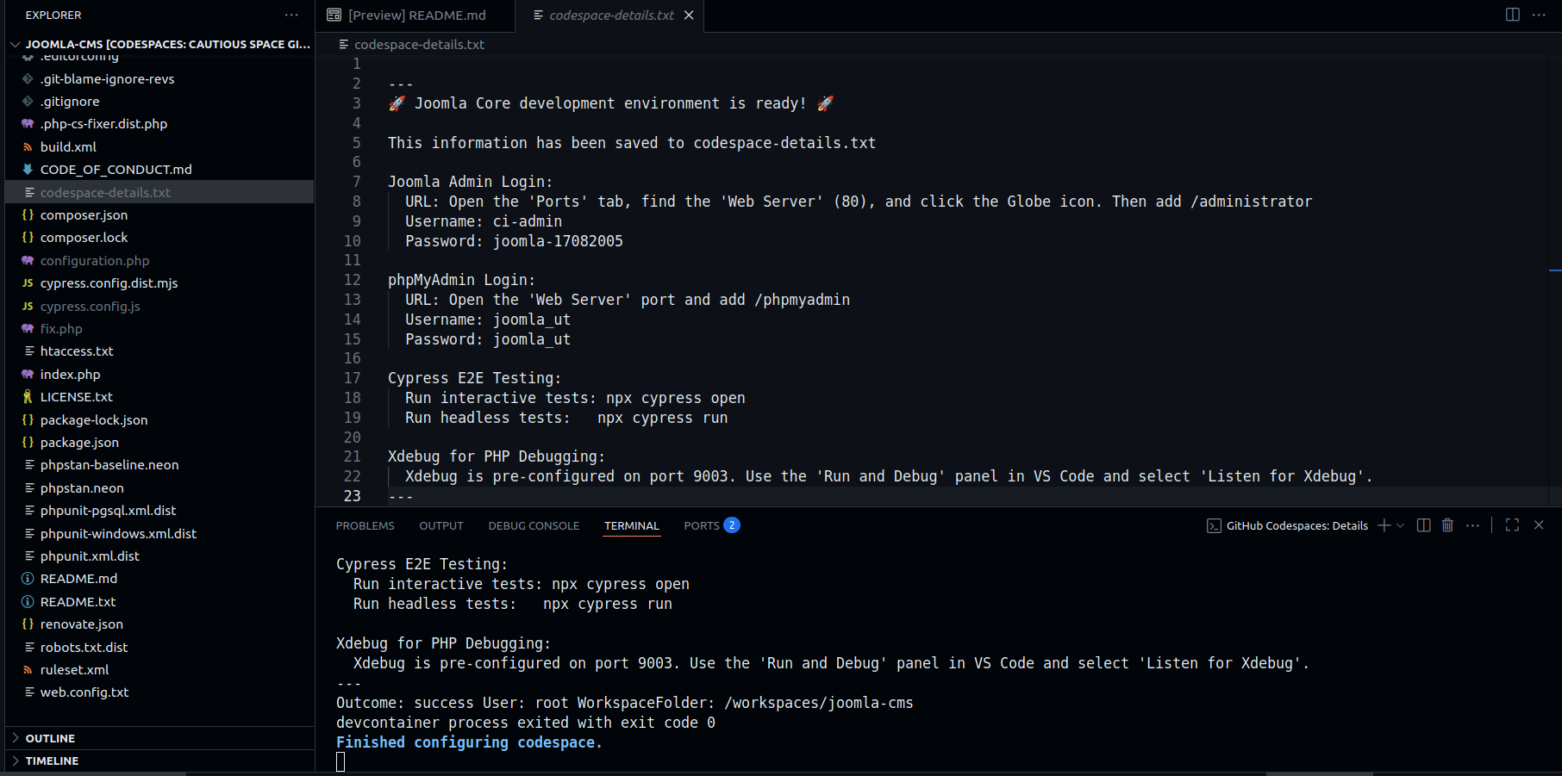Image resolution: width=1562 pixels, height=776 pixels.
Task: Split the terminal using the split icon
Action: tap(1423, 525)
